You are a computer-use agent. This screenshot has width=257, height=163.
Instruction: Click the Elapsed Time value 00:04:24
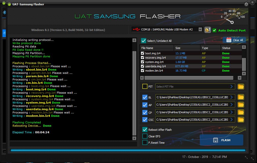pos(42,132)
